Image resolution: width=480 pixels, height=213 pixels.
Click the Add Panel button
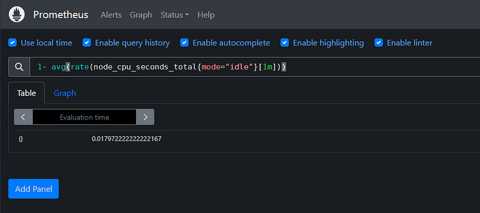click(x=33, y=189)
